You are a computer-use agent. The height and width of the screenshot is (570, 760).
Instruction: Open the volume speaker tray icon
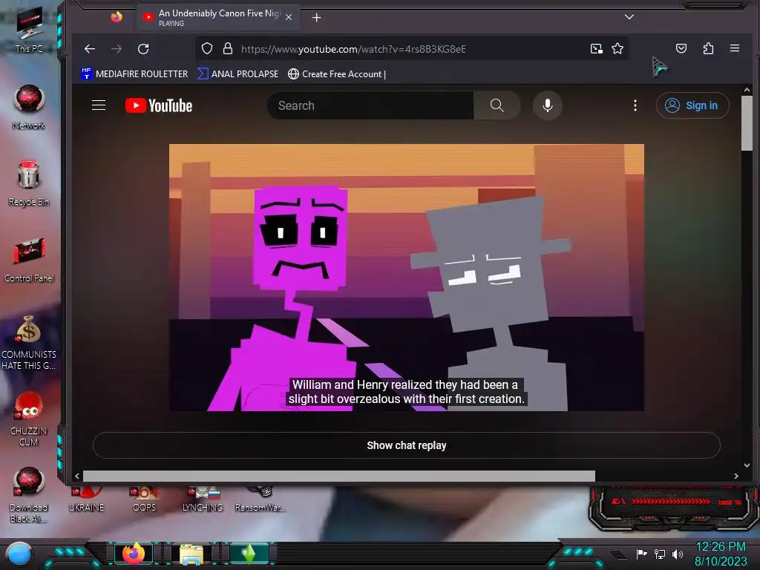[678, 554]
